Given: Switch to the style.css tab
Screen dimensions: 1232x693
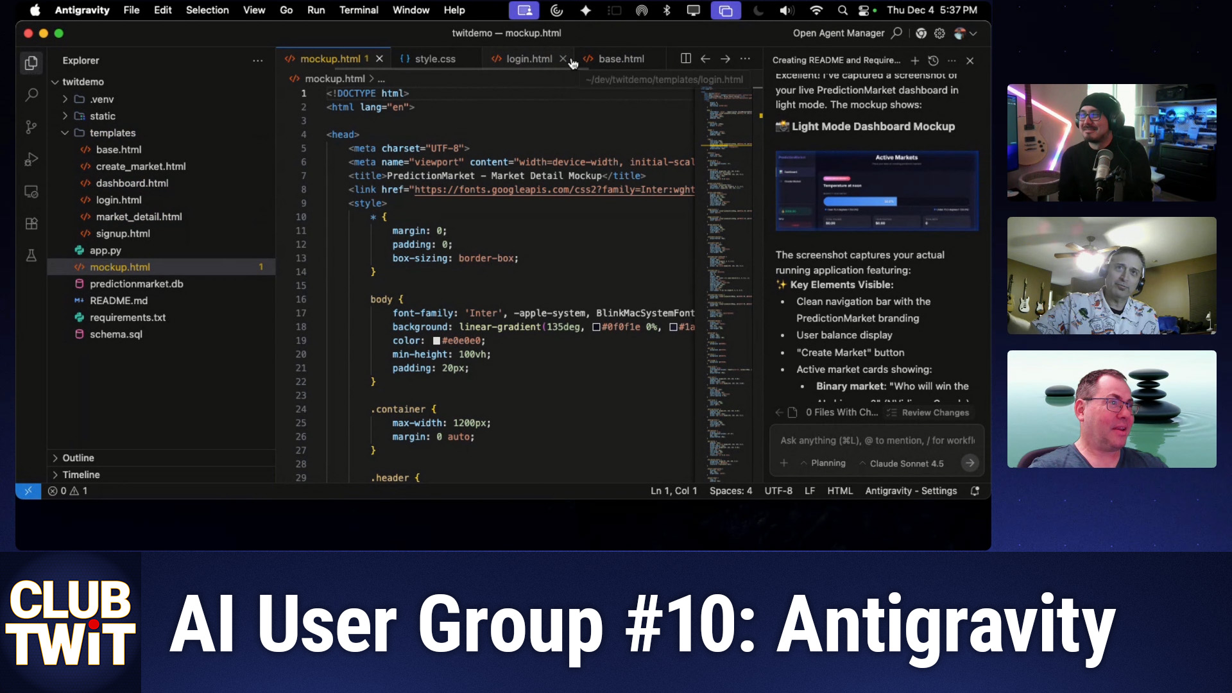Looking at the screenshot, I should tap(434, 58).
